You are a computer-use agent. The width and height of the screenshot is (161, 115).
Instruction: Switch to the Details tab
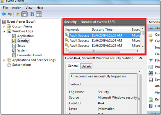[86, 67]
